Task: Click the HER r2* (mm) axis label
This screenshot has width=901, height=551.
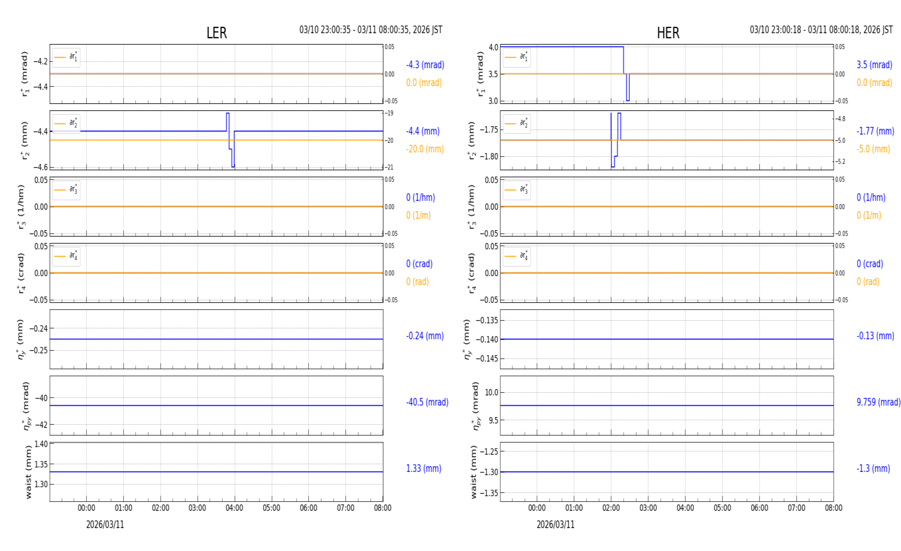Action: tap(472, 140)
